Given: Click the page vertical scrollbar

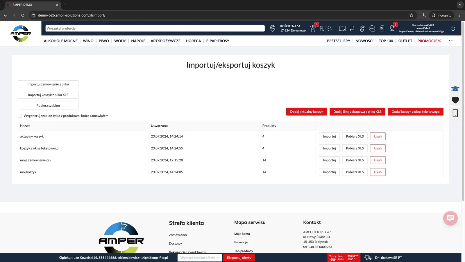Looking at the screenshot, I should [x=463, y=111].
